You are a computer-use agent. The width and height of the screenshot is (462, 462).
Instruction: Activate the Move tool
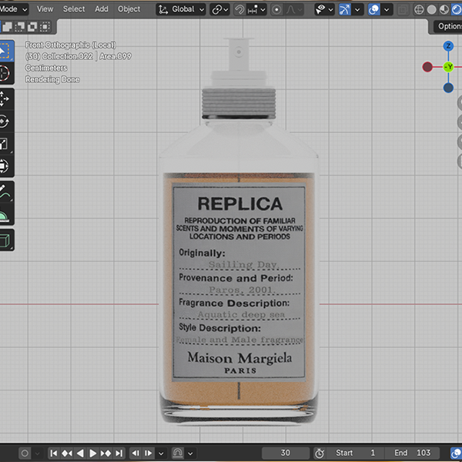[x=6, y=99]
